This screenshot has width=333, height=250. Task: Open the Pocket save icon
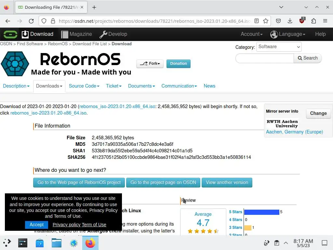click(x=278, y=21)
